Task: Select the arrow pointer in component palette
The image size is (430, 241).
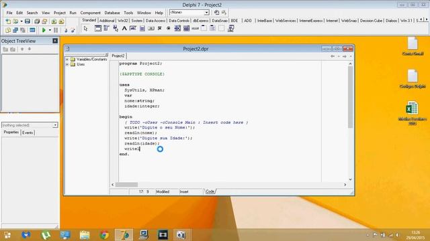Action: pyautogui.click(x=85, y=28)
